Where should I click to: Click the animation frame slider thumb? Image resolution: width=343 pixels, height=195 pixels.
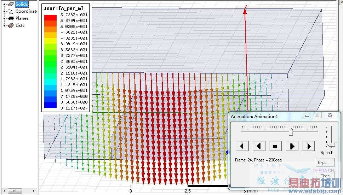291,132
